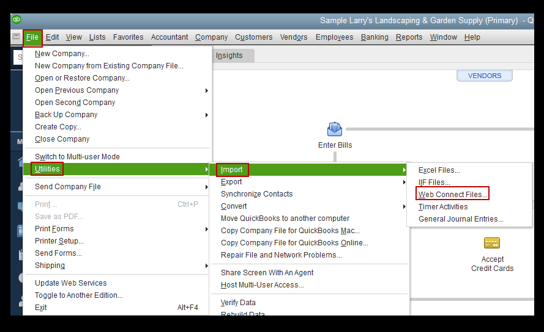Expand the Export submenu

tap(308, 182)
